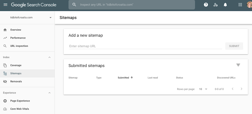Click the Coverage pages icon

pyautogui.click(x=5, y=65)
